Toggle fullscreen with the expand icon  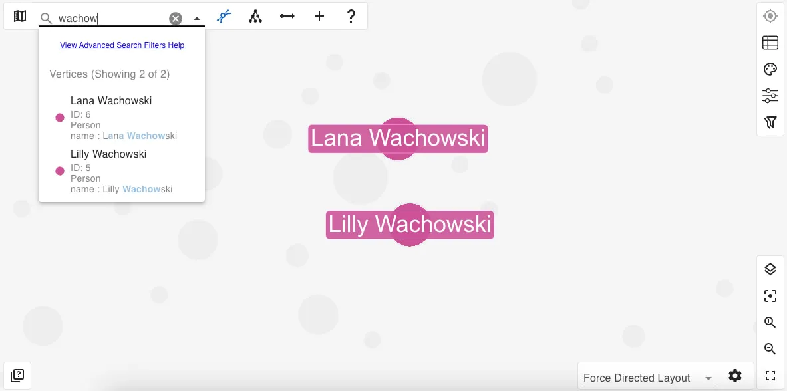pos(770,376)
